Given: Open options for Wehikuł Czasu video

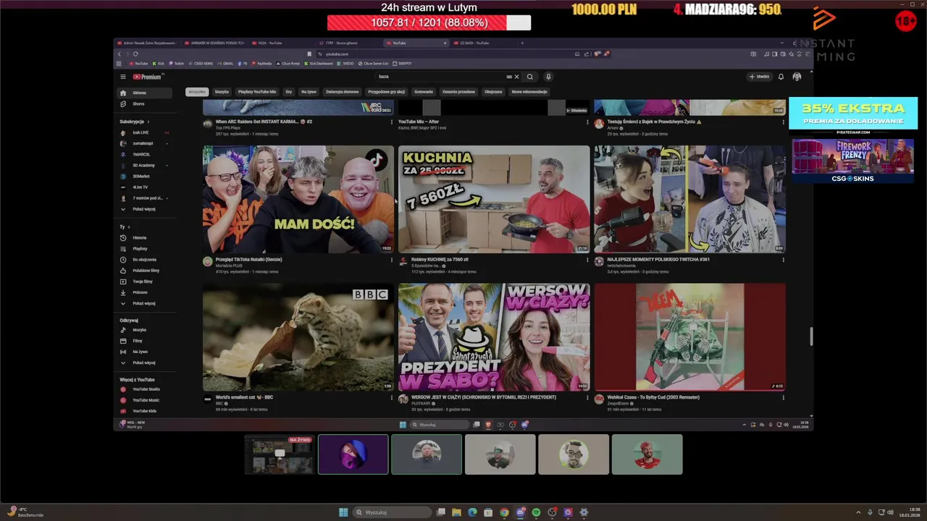Looking at the screenshot, I should click(x=783, y=397).
